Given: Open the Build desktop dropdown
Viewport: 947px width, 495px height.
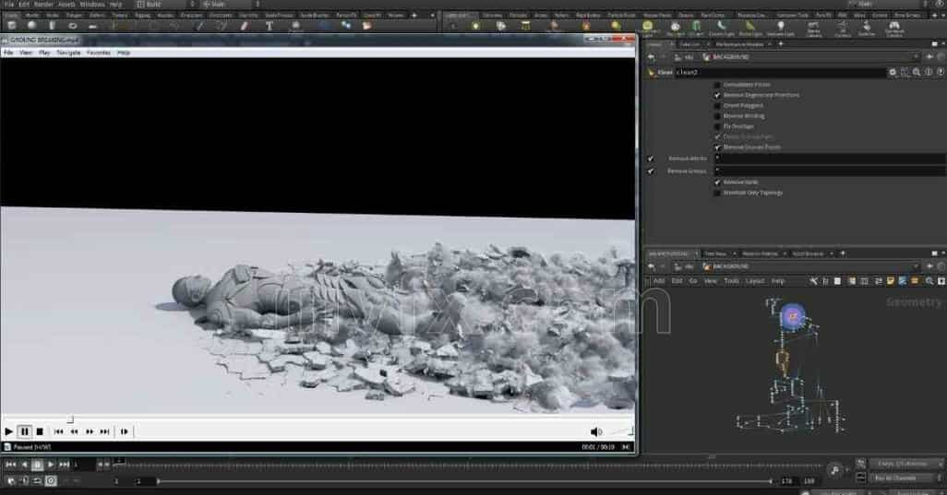Looking at the screenshot, I should pyautogui.click(x=164, y=5).
